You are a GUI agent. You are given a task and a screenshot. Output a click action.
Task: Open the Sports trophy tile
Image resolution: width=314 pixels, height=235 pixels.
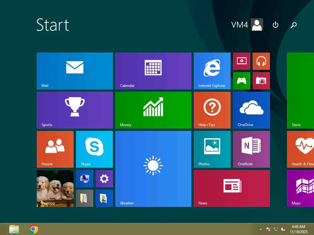coord(75,110)
